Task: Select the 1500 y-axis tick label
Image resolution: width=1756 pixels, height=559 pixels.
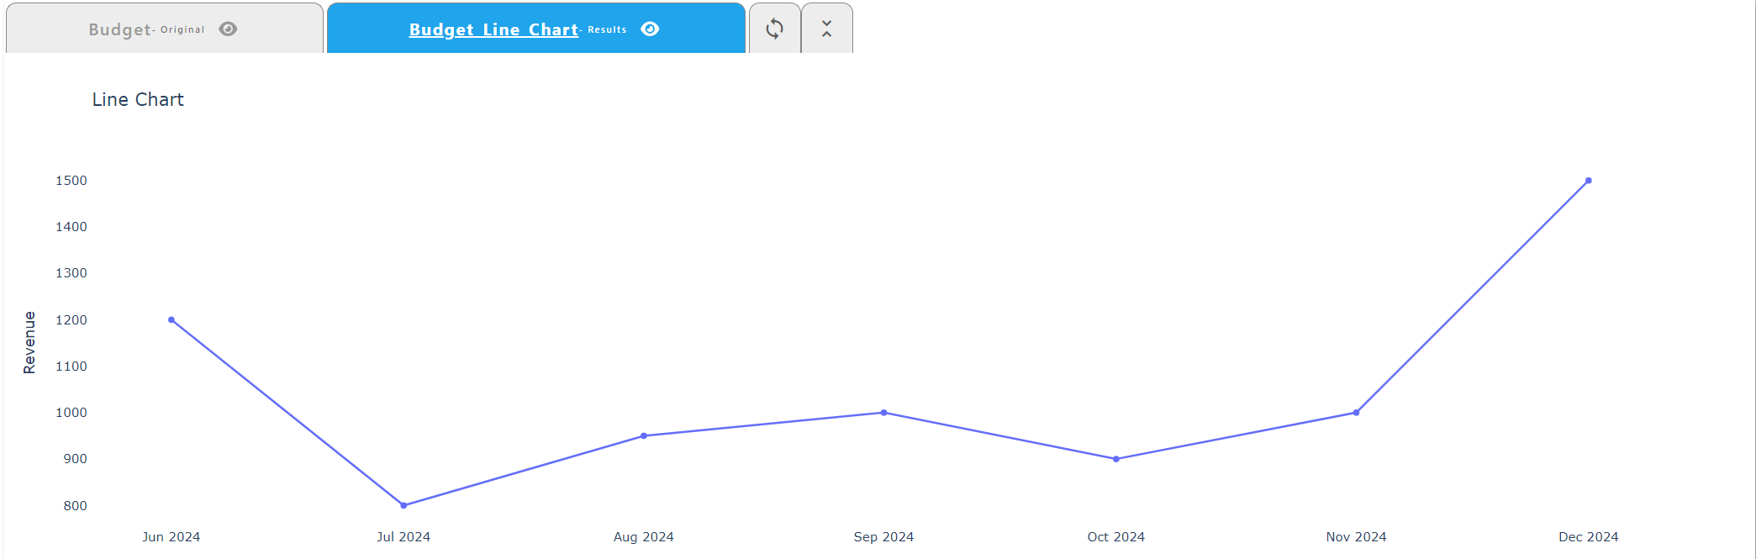Action: (71, 181)
